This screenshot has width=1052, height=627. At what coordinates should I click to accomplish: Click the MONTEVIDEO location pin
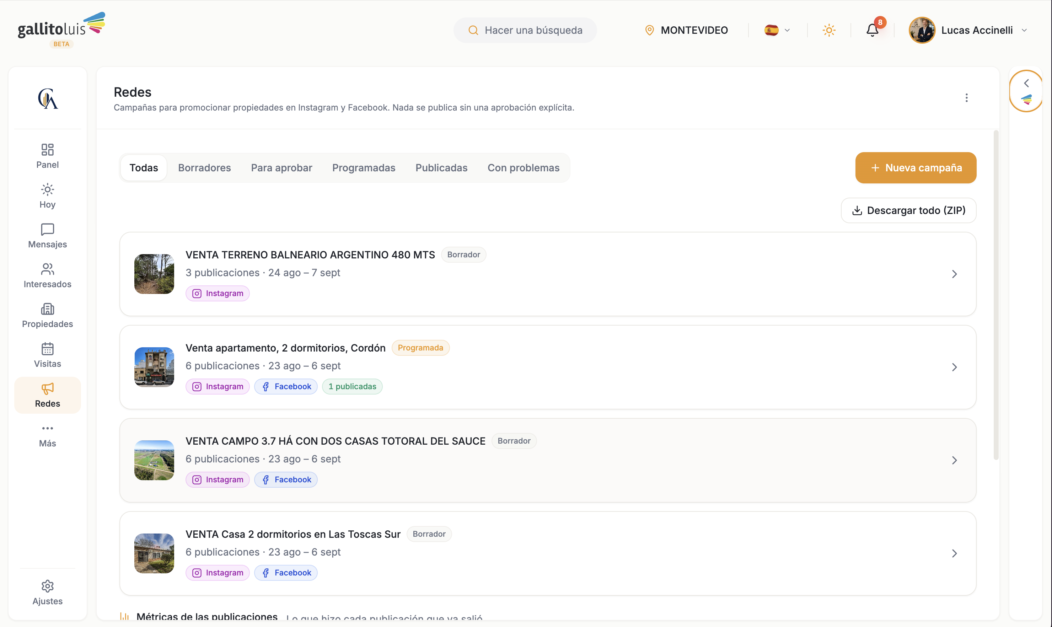click(649, 30)
